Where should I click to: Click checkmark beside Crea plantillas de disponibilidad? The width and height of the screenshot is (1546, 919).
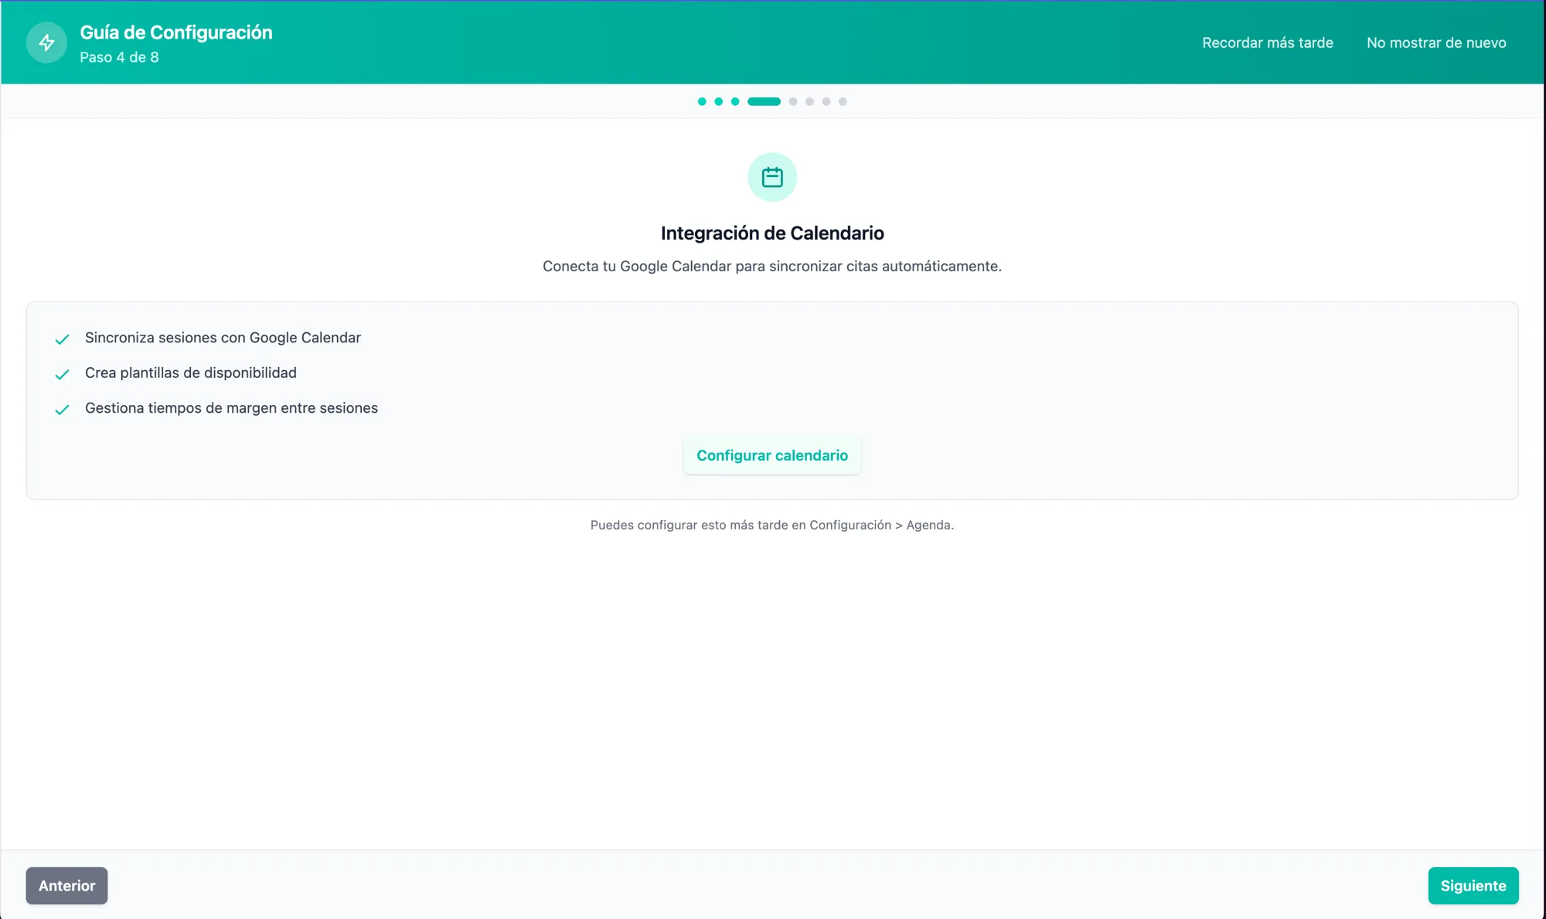63,374
